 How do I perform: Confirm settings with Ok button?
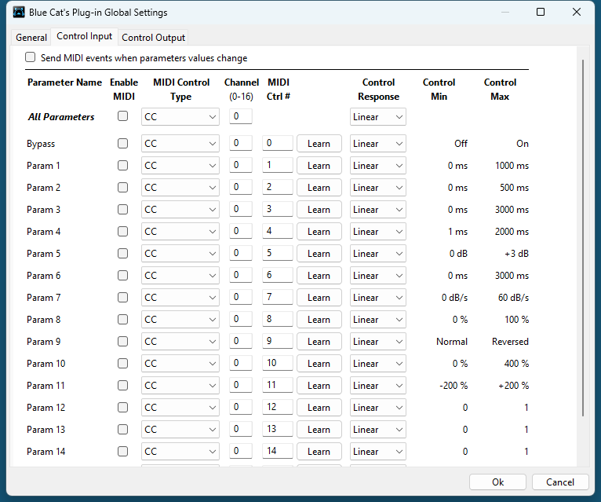[497, 482]
